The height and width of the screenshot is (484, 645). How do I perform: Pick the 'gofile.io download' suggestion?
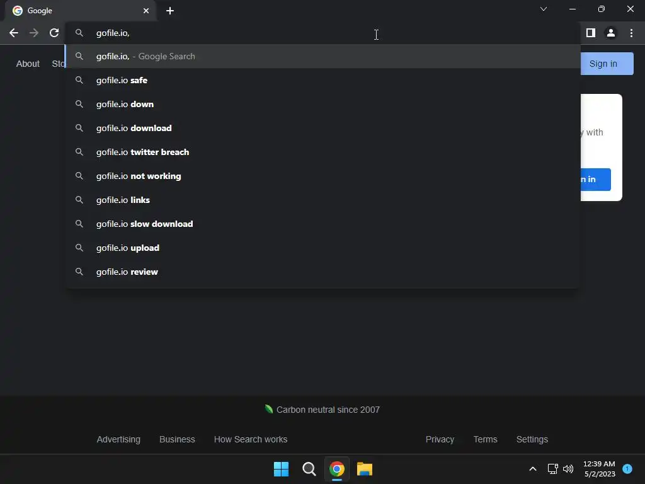[x=322, y=128]
